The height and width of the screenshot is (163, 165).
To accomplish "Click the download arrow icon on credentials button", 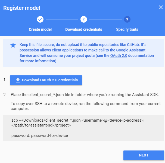I will tap(18, 80).
